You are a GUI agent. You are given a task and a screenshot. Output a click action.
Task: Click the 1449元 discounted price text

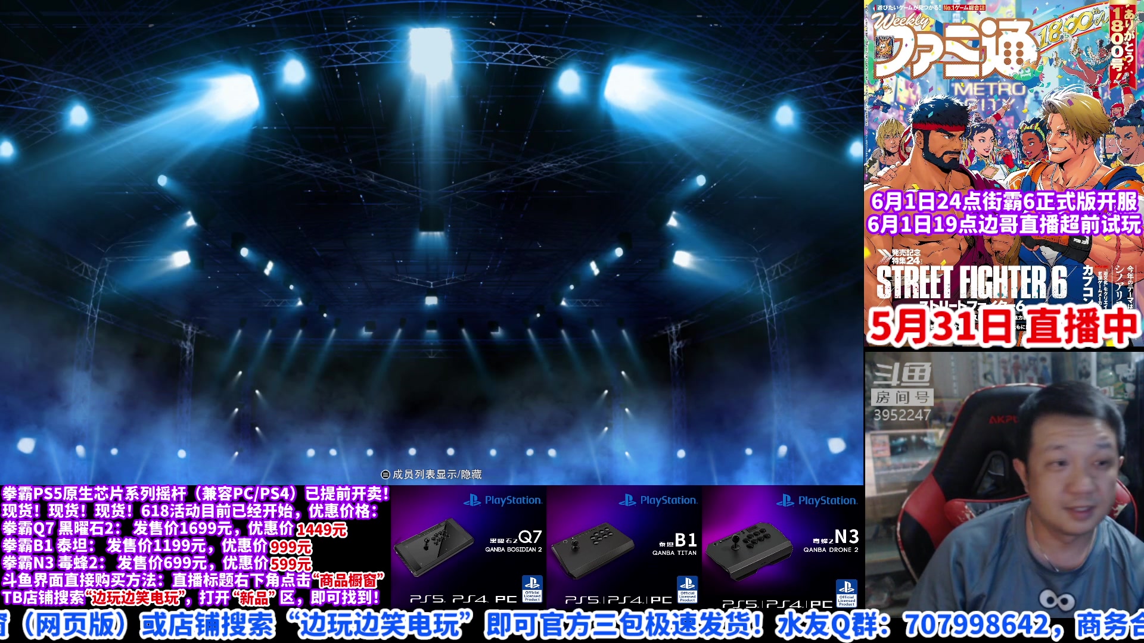click(x=322, y=529)
